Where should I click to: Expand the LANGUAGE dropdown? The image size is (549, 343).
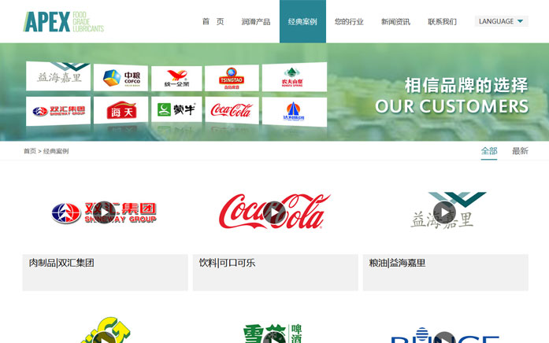pyautogui.click(x=502, y=21)
